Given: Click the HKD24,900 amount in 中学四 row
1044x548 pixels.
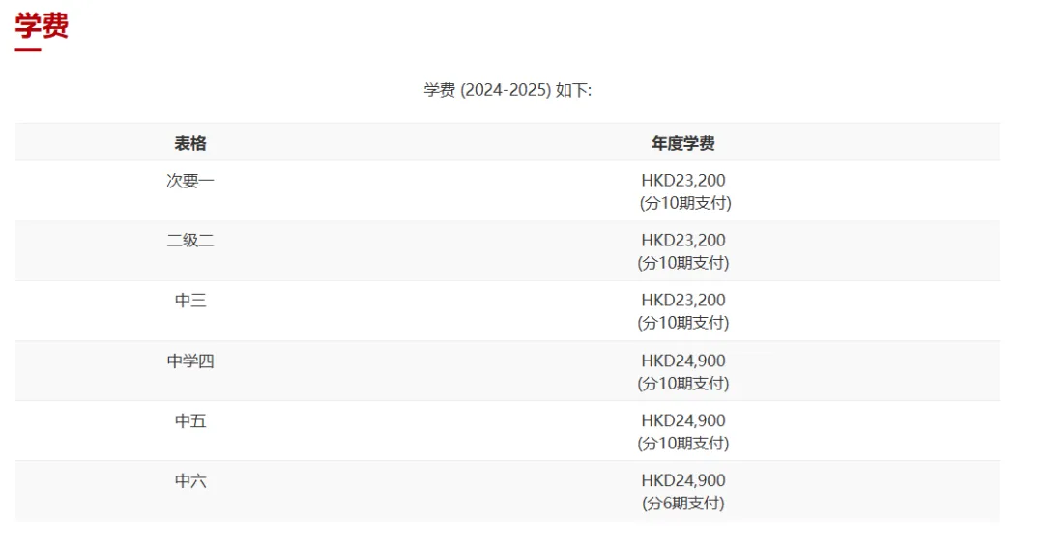Looking at the screenshot, I should coord(682,361).
